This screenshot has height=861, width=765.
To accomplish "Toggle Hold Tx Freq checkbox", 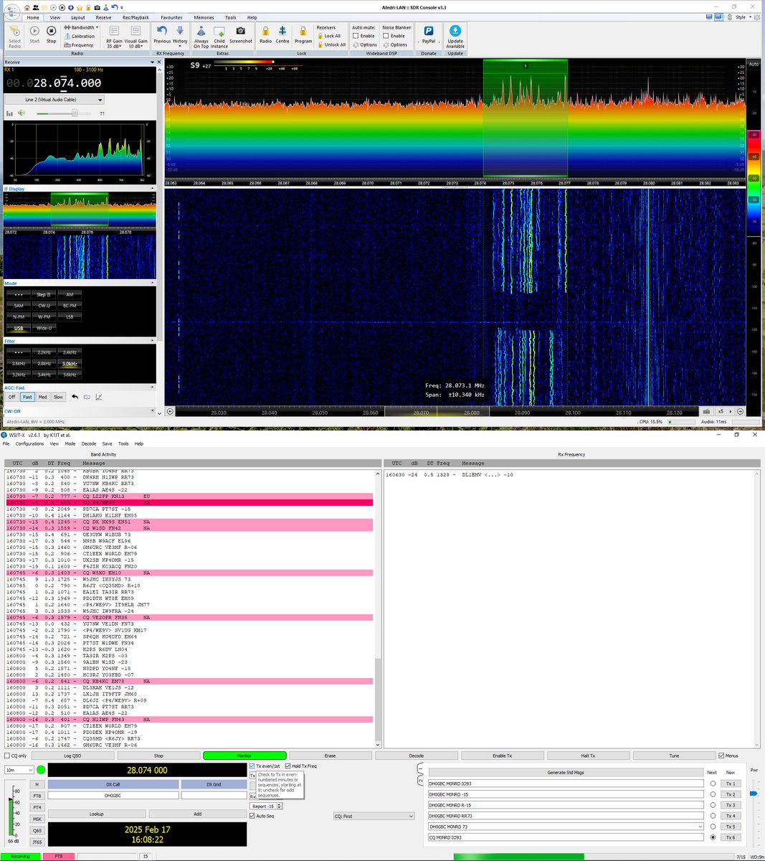I will pyautogui.click(x=288, y=766).
